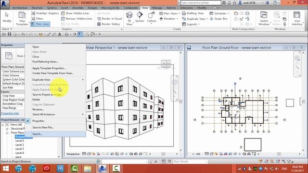Click the Text tool in quick access
The image size is (308, 173).
(60, 34)
